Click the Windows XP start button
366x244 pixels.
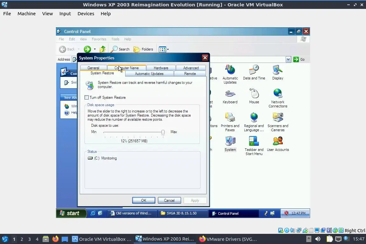point(71,213)
